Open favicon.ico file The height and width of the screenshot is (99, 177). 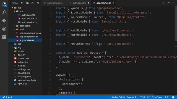click(23, 58)
